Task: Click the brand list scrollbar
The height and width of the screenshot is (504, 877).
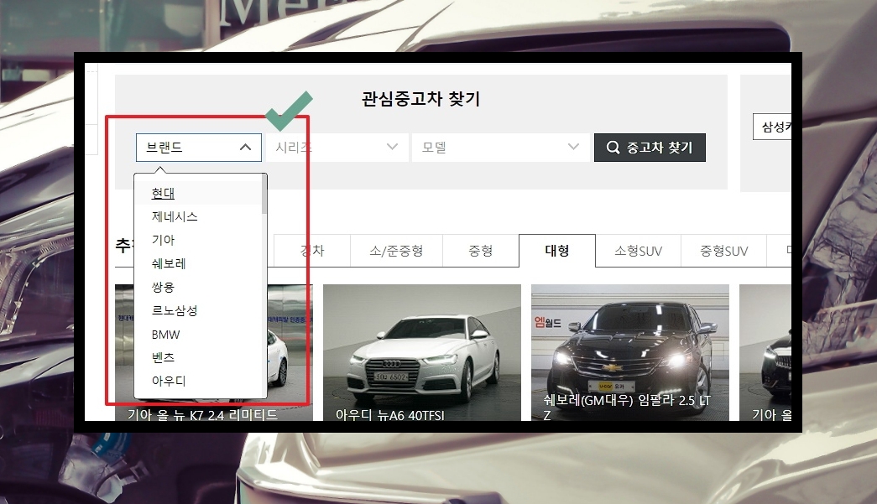Action: tap(264, 194)
